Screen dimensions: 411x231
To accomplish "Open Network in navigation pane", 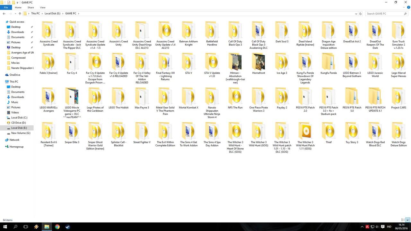I will point(14,140).
